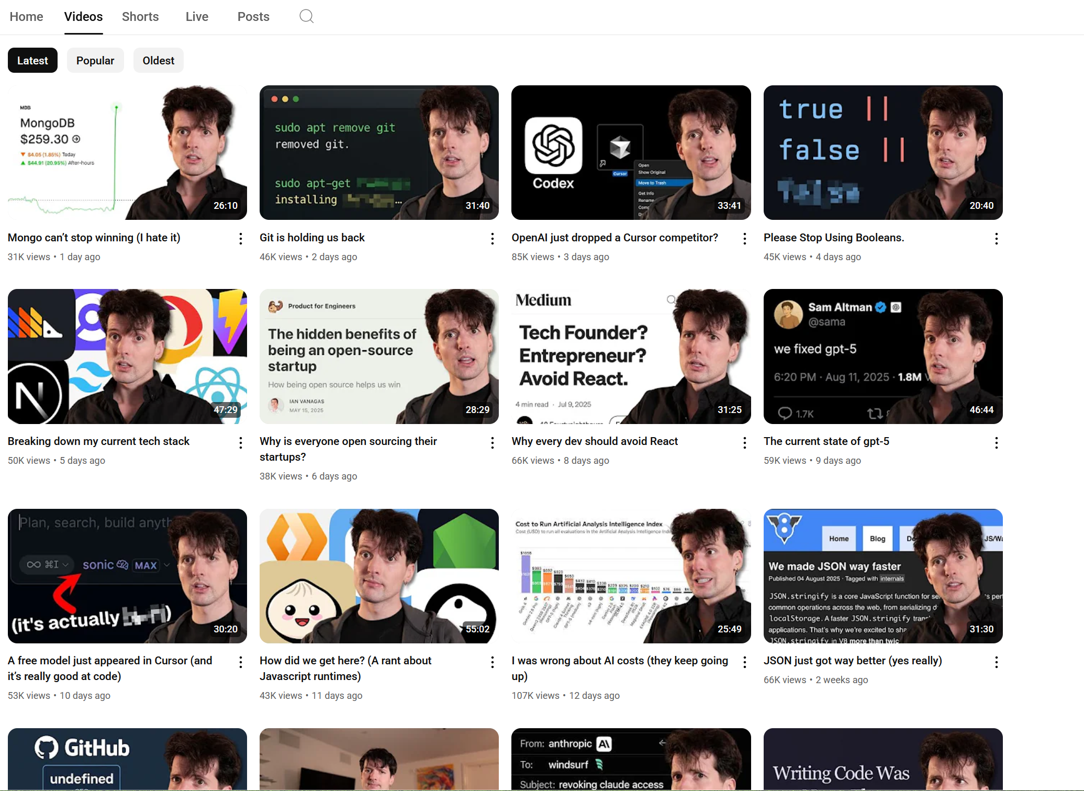
Task: Open the 'true || false' thumbnail video
Action: coord(883,152)
